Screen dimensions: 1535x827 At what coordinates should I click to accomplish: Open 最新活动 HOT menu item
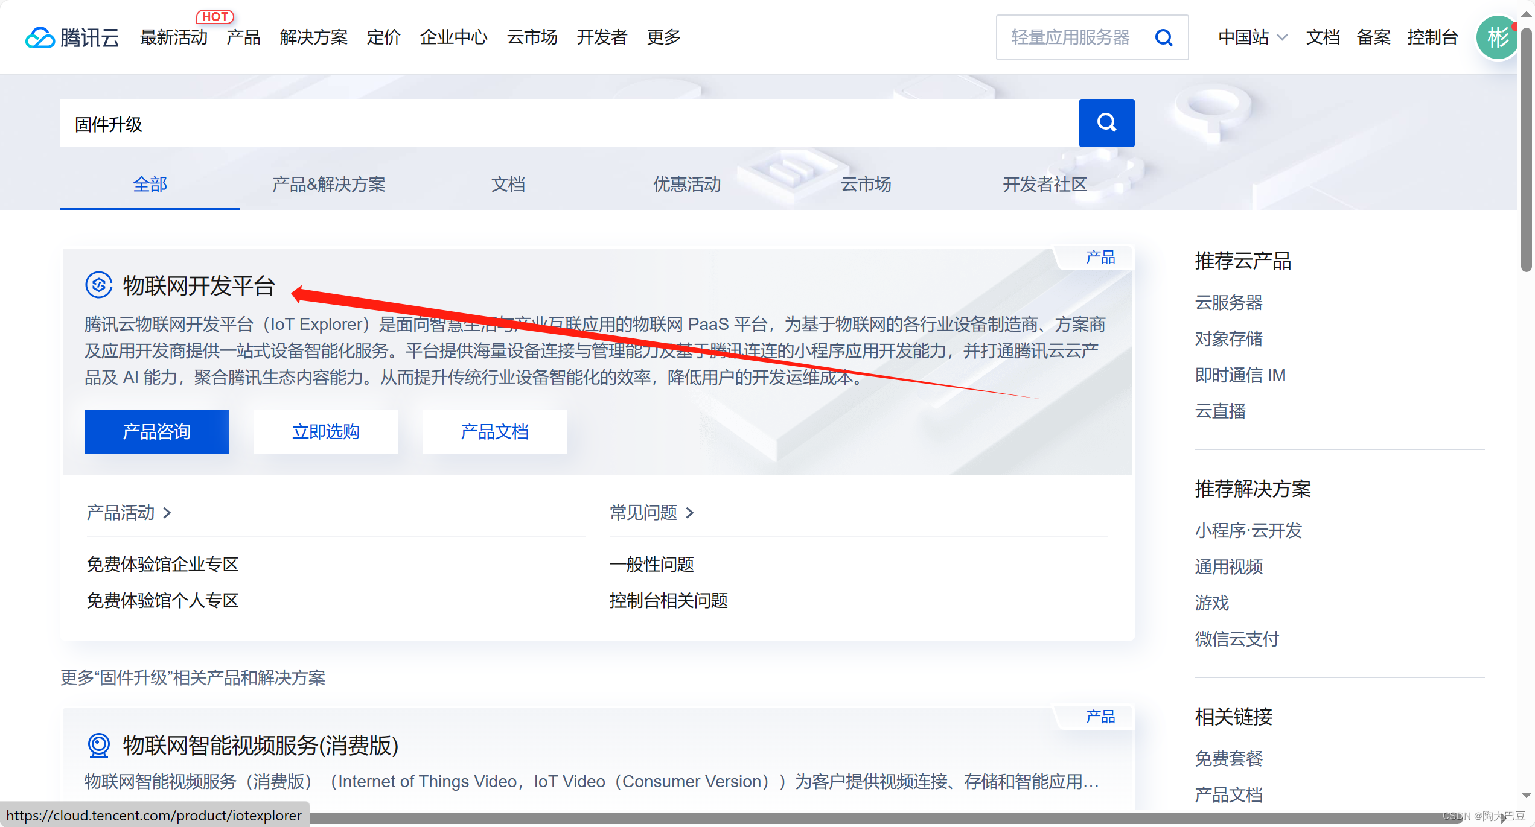174,37
